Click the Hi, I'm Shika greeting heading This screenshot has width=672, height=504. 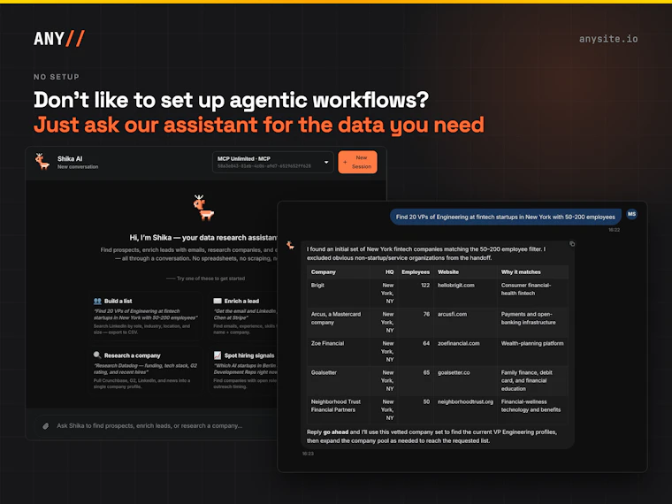(x=203, y=238)
